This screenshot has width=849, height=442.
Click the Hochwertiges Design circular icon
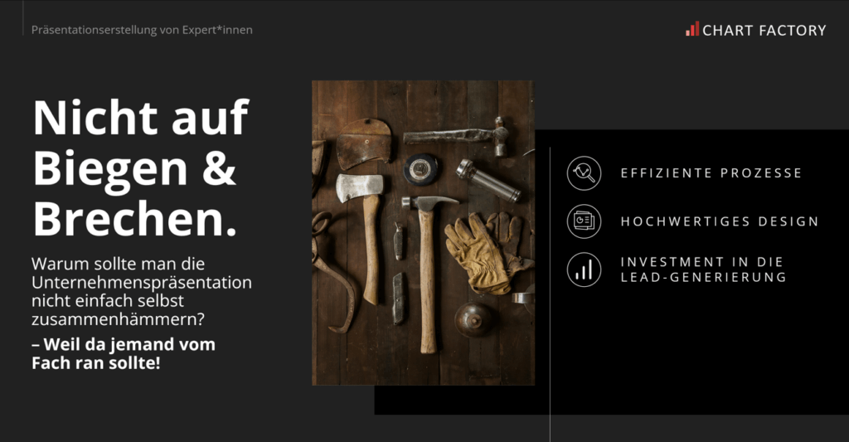click(584, 221)
